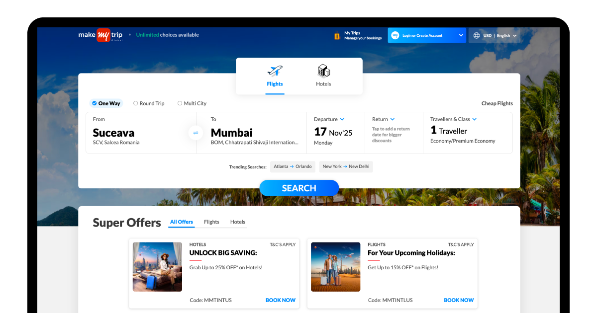
Task: Open My Trips via the suitcase icon
Action: 337,35
